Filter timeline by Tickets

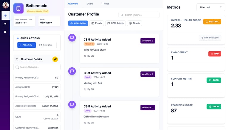click(134, 23)
